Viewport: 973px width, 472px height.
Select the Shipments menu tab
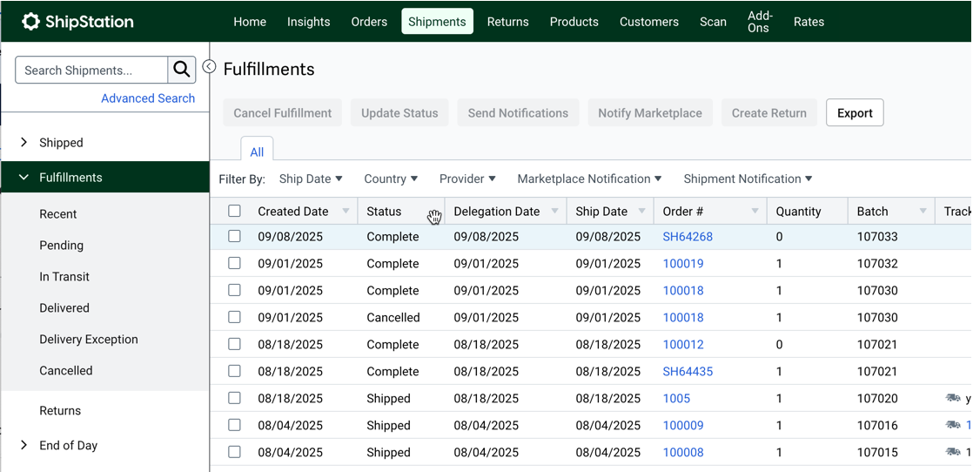(x=438, y=22)
